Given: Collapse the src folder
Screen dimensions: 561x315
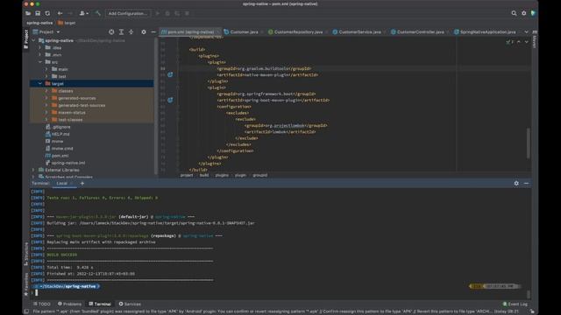Looking at the screenshot, I should (40, 62).
